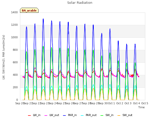Click the Oct 5 x-axis tick label
Screen dimensions: 160x120
[145, 103]
